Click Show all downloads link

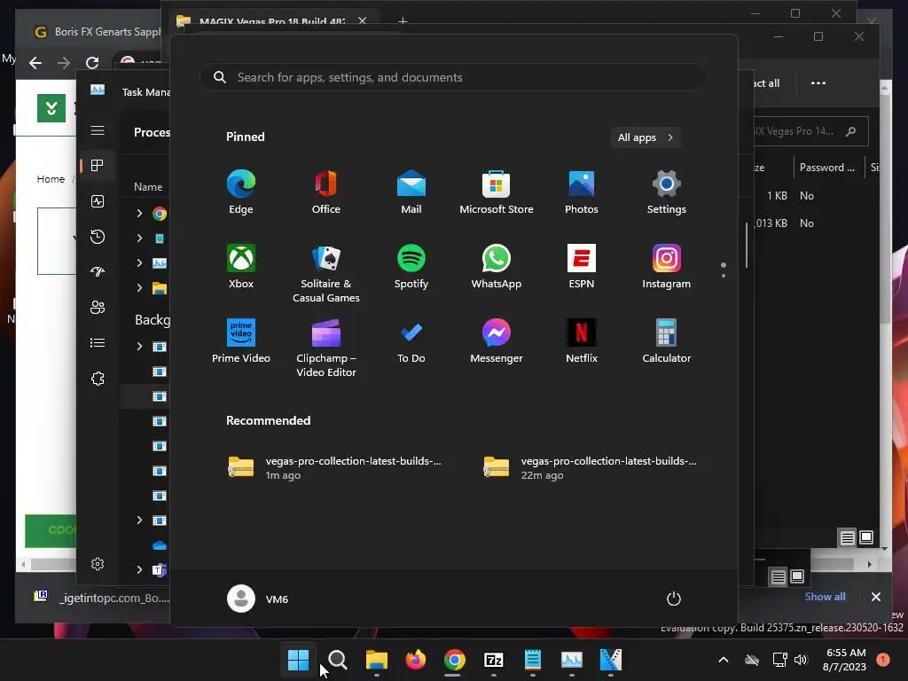(x=825, y=597)
